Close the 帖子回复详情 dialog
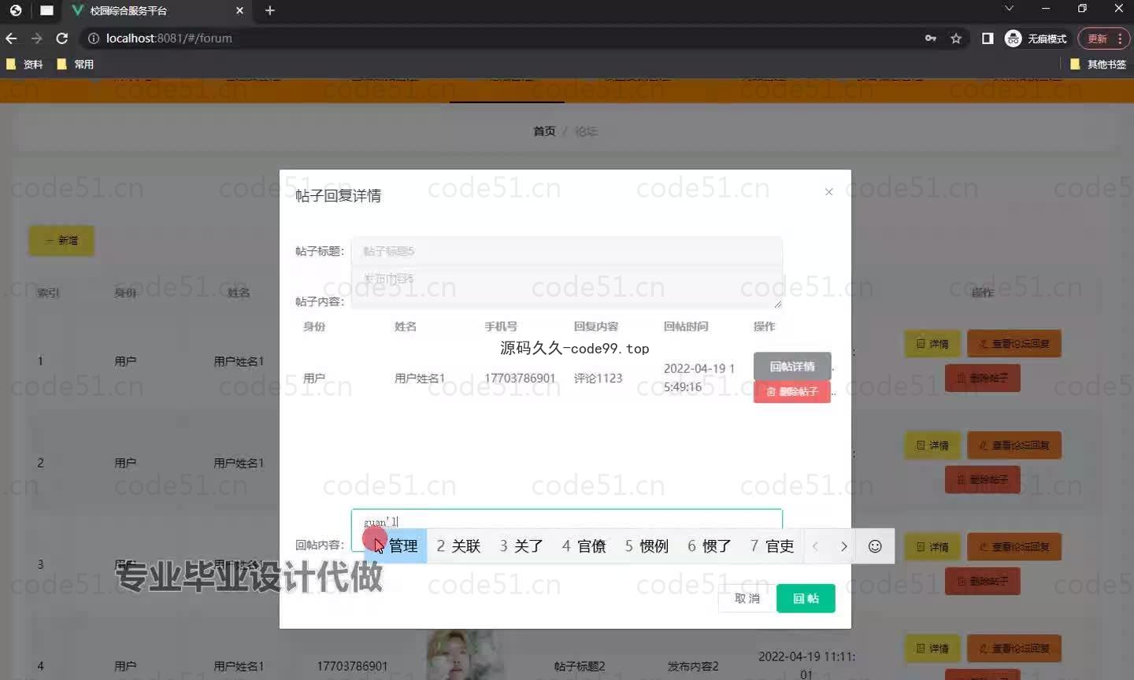 (828, 192)
